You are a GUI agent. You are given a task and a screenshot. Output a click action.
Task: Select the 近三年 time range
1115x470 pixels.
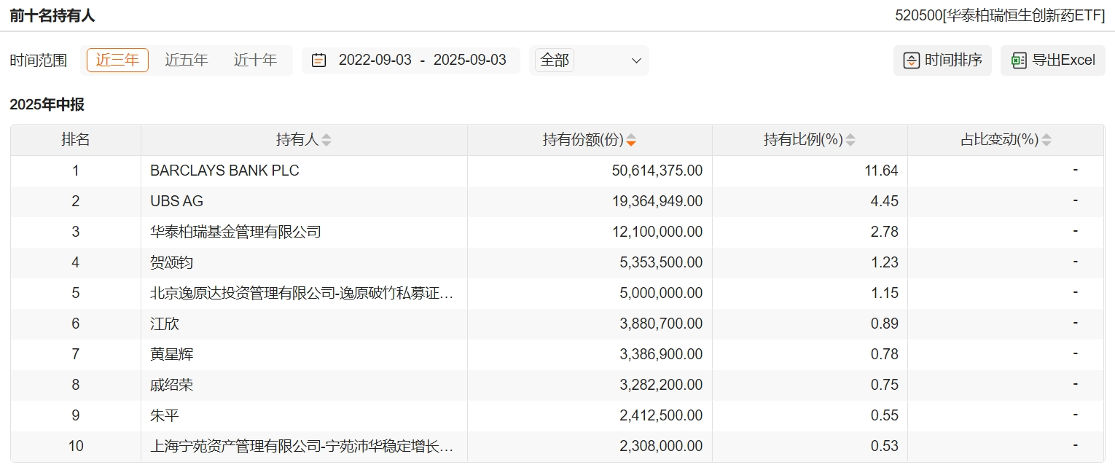tap(117, 60)
